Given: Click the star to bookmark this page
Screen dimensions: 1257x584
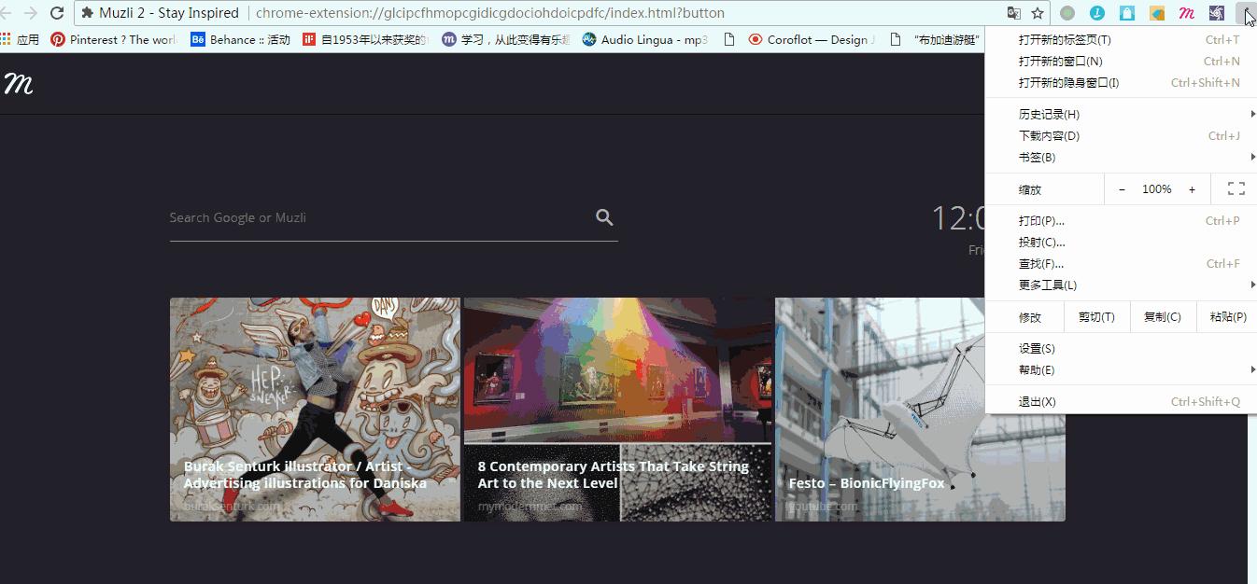Looking at the screenshot, I should 1038,13.
